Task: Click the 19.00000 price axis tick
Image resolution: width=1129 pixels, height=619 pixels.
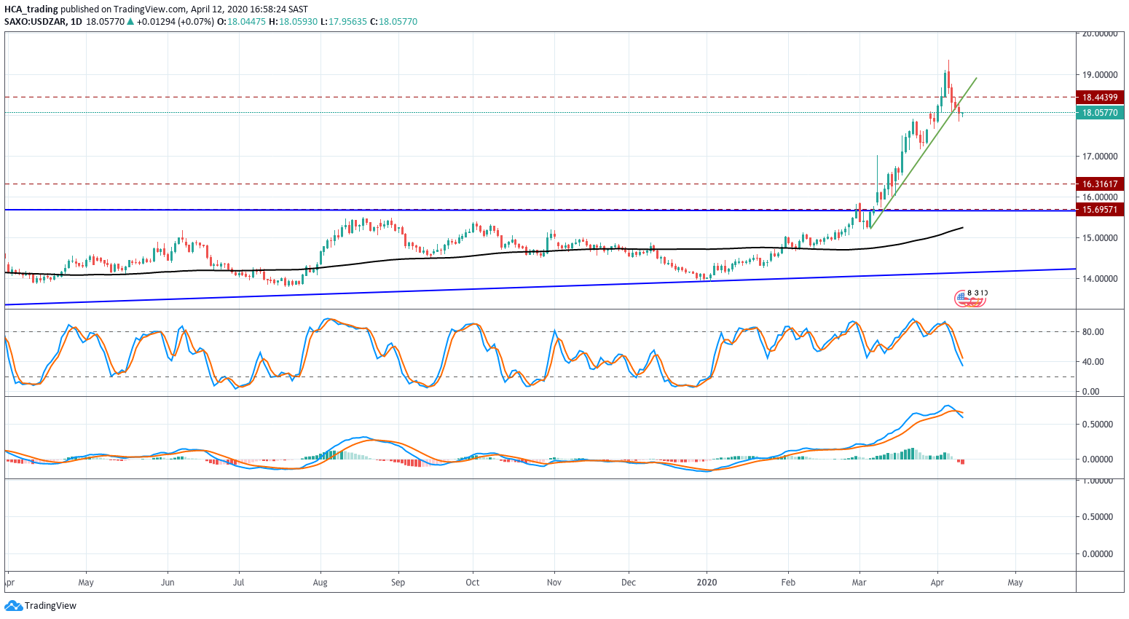Action: 1100,75
